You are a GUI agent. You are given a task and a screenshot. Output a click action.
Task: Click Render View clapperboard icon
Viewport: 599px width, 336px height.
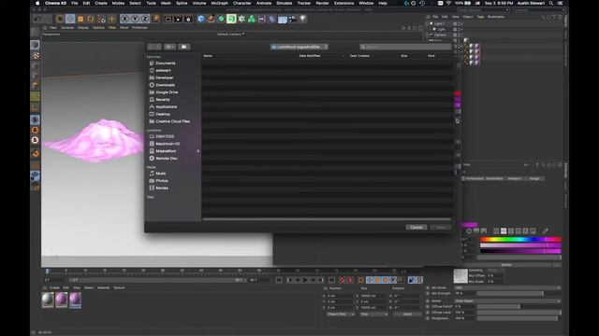168,19
